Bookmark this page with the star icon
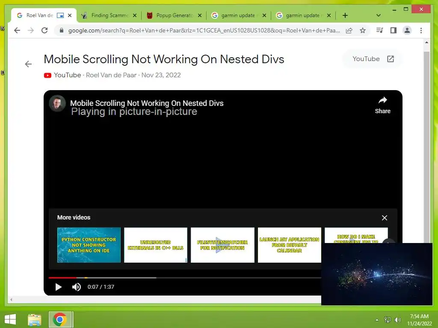Viewport: 438px width, 328px height. [363, 30]
